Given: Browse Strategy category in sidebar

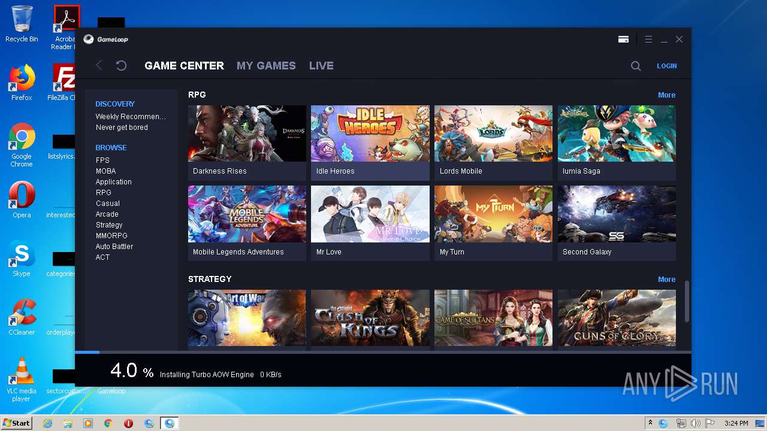Looking at the screenshot, I should click(x=109, y=225).
